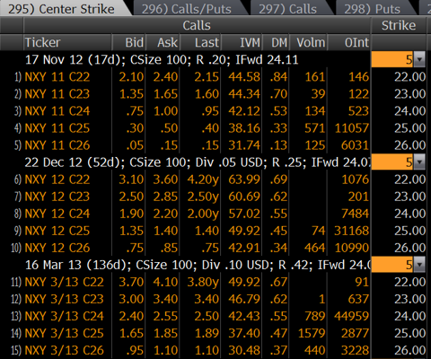Click the Last column header
The height and width of the screenshot is (359, 431).
point(200,42)
